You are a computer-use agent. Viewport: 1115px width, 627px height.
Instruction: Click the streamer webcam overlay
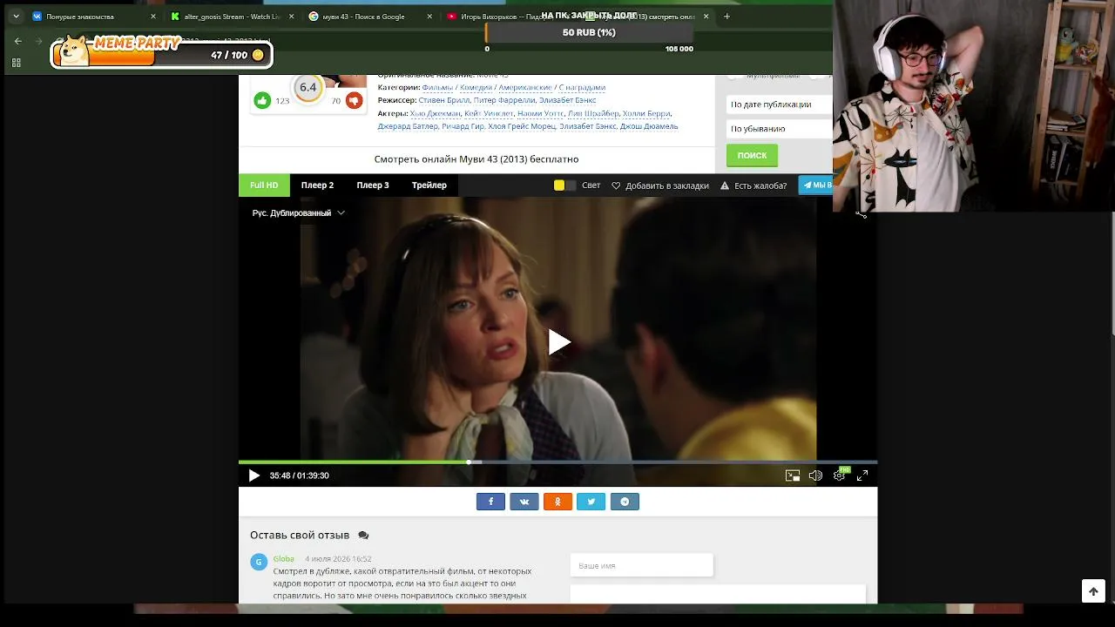tap(974, 105)
